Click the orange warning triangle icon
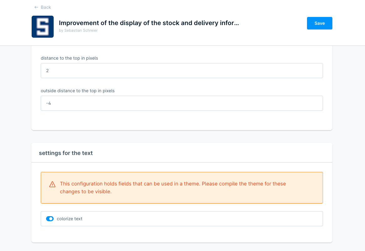The width and height of the screenshot is (365, 251). pyautogui.click(x=52, y=184)
